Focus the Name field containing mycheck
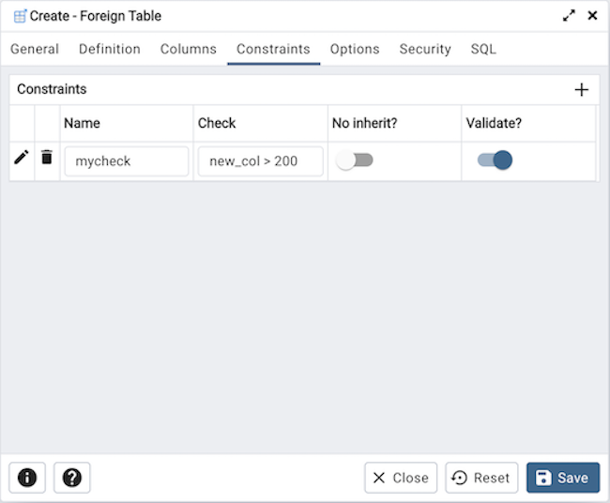 [x=126, y=161]
